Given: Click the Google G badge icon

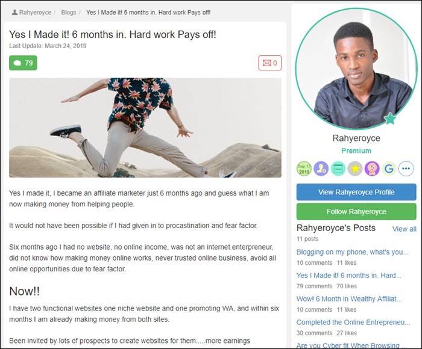Looking at the screenshot, I should [x=389, y=168].
